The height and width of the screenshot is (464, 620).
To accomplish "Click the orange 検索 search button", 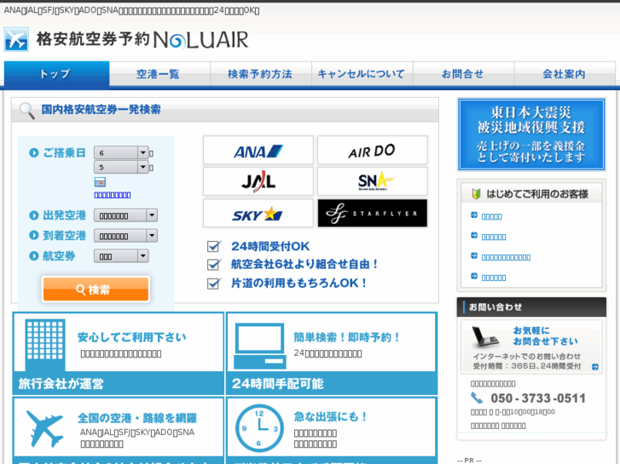I will 96,289.
